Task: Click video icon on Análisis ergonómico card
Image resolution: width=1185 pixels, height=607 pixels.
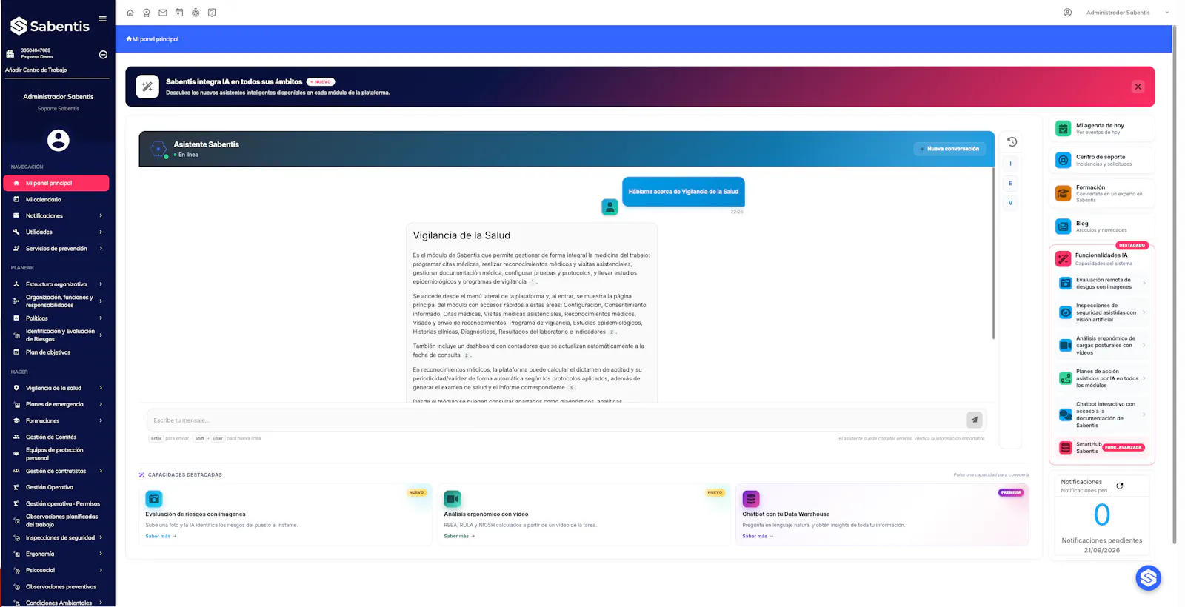Action: (453, 499)
